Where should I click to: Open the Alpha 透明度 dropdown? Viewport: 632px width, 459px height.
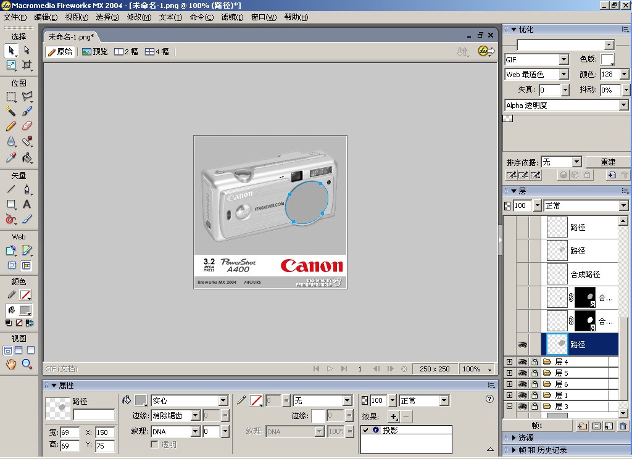(x=623, y=105)
